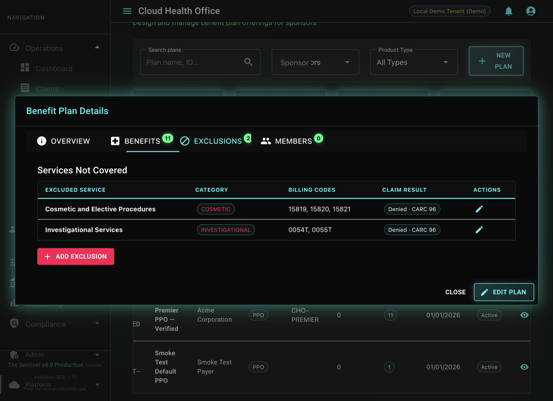Open Claims in the navigation
This screenshot has width=553, height=401.
[x=47, y=88]
